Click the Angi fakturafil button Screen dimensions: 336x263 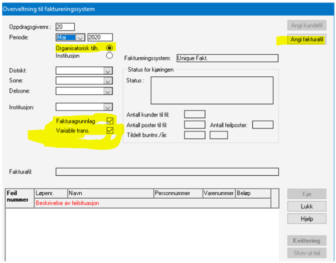306,40
